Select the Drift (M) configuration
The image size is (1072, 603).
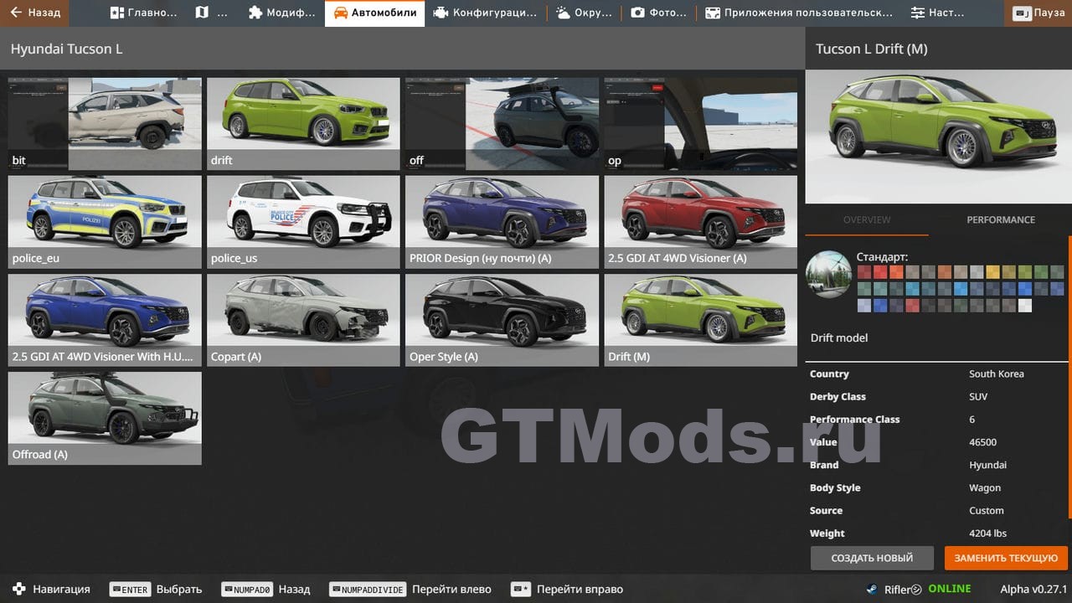click(700, 320)
